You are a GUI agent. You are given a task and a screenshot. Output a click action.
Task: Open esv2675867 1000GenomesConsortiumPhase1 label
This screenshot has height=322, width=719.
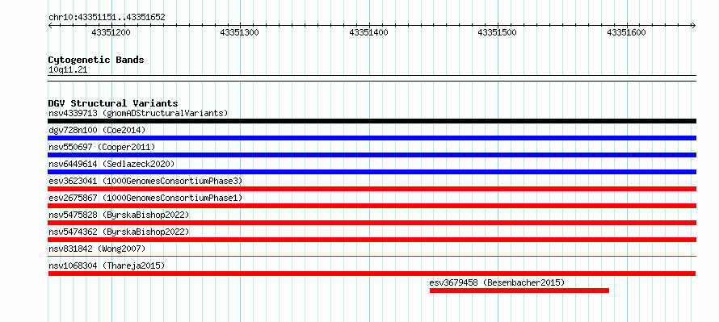coord(145,198)
